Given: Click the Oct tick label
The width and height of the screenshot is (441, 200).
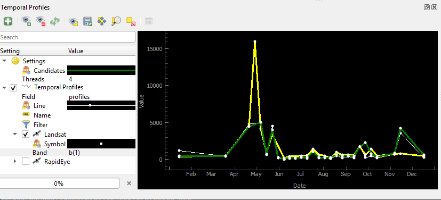Looking at the screenshot, I should [367, 174].
